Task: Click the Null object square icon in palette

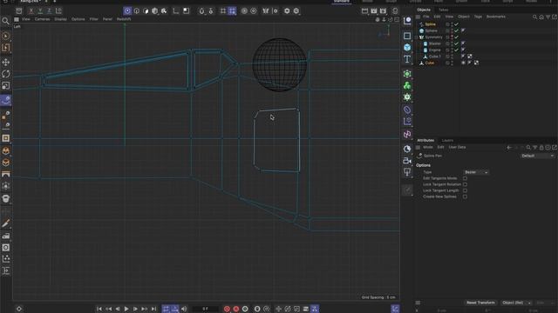Action: pyautogui.click(x=407, y=36)
